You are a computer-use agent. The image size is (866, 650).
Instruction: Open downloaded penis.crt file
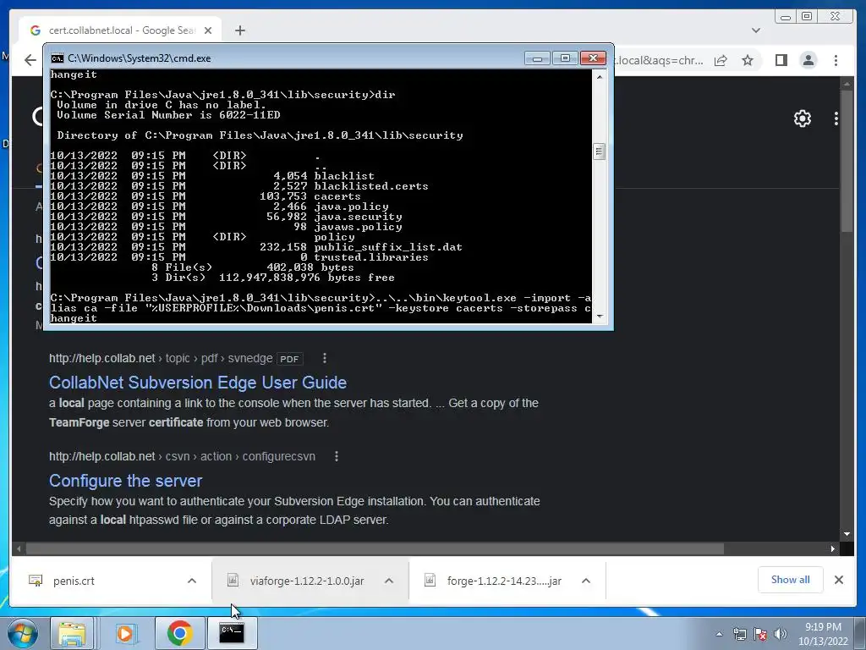coord(74,581)
